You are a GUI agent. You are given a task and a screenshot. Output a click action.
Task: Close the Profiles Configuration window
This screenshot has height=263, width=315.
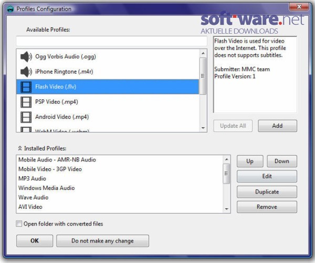tap(299, 7)
